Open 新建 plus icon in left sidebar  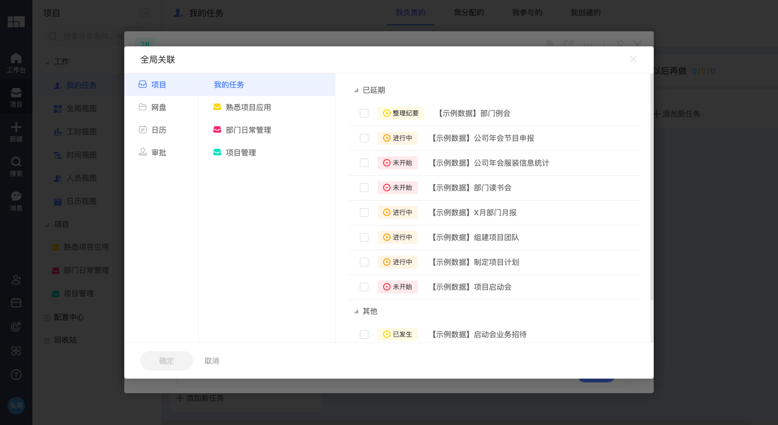16,127
